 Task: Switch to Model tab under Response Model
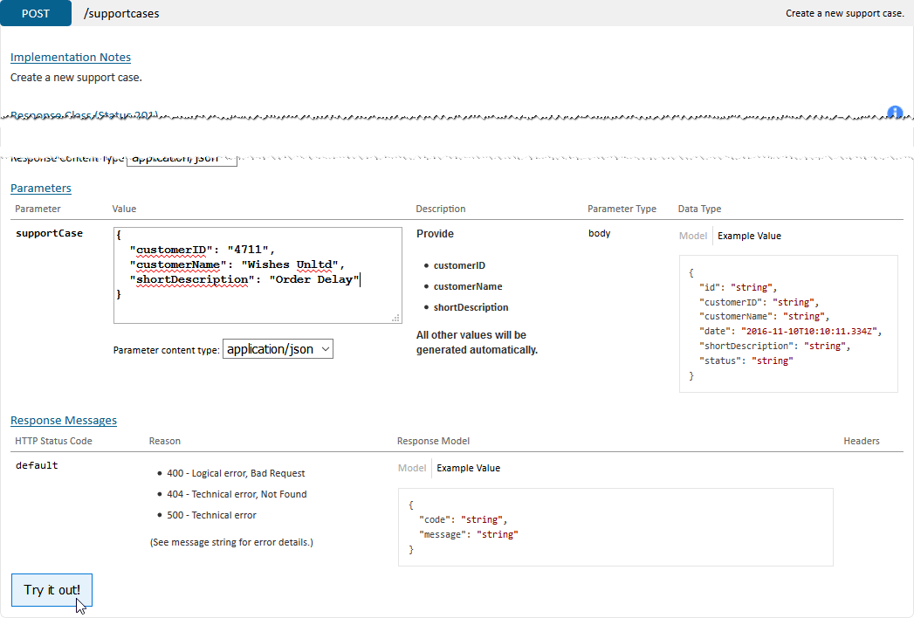point(412,468)
